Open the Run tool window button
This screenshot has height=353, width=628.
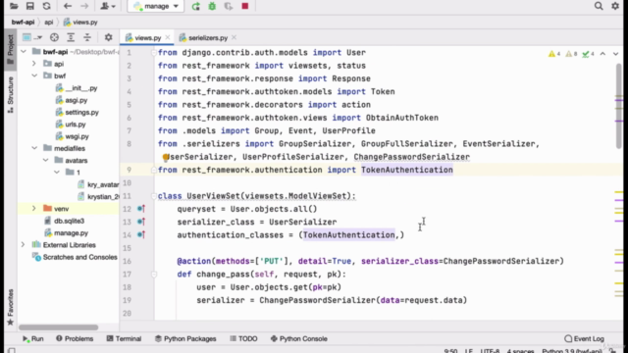click(32, 338)
